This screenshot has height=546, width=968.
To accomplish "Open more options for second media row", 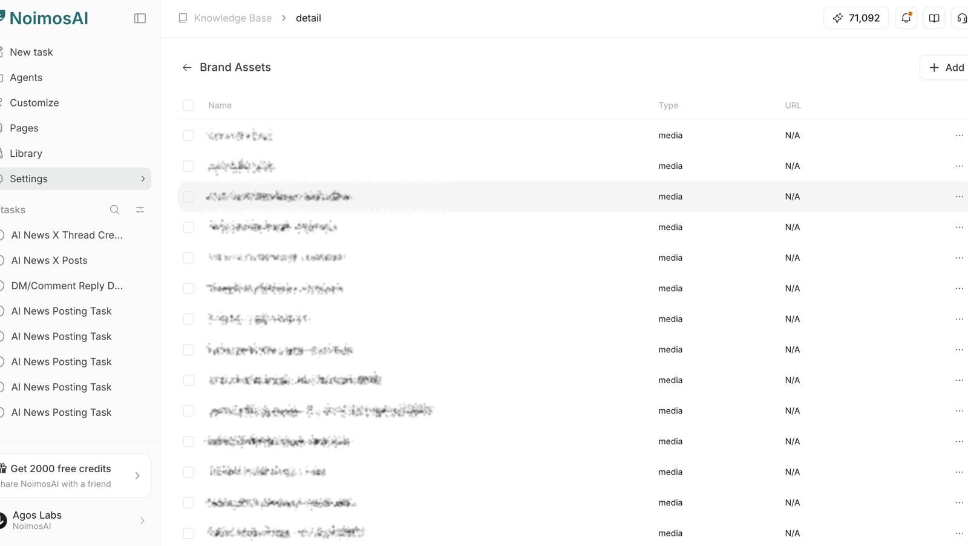I will 960,166.
